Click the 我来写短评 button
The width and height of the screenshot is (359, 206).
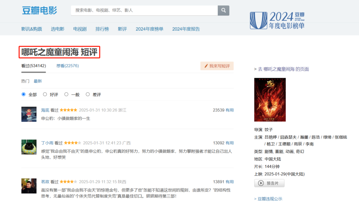[217, 66]
